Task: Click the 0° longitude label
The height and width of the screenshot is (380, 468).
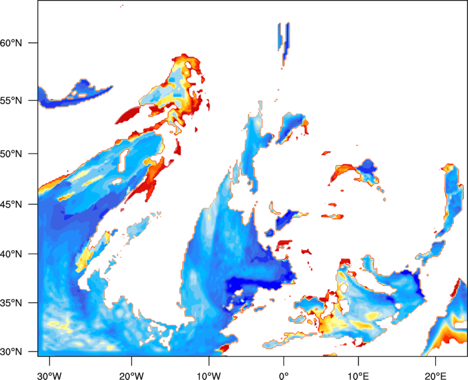Action: [284, 376]
